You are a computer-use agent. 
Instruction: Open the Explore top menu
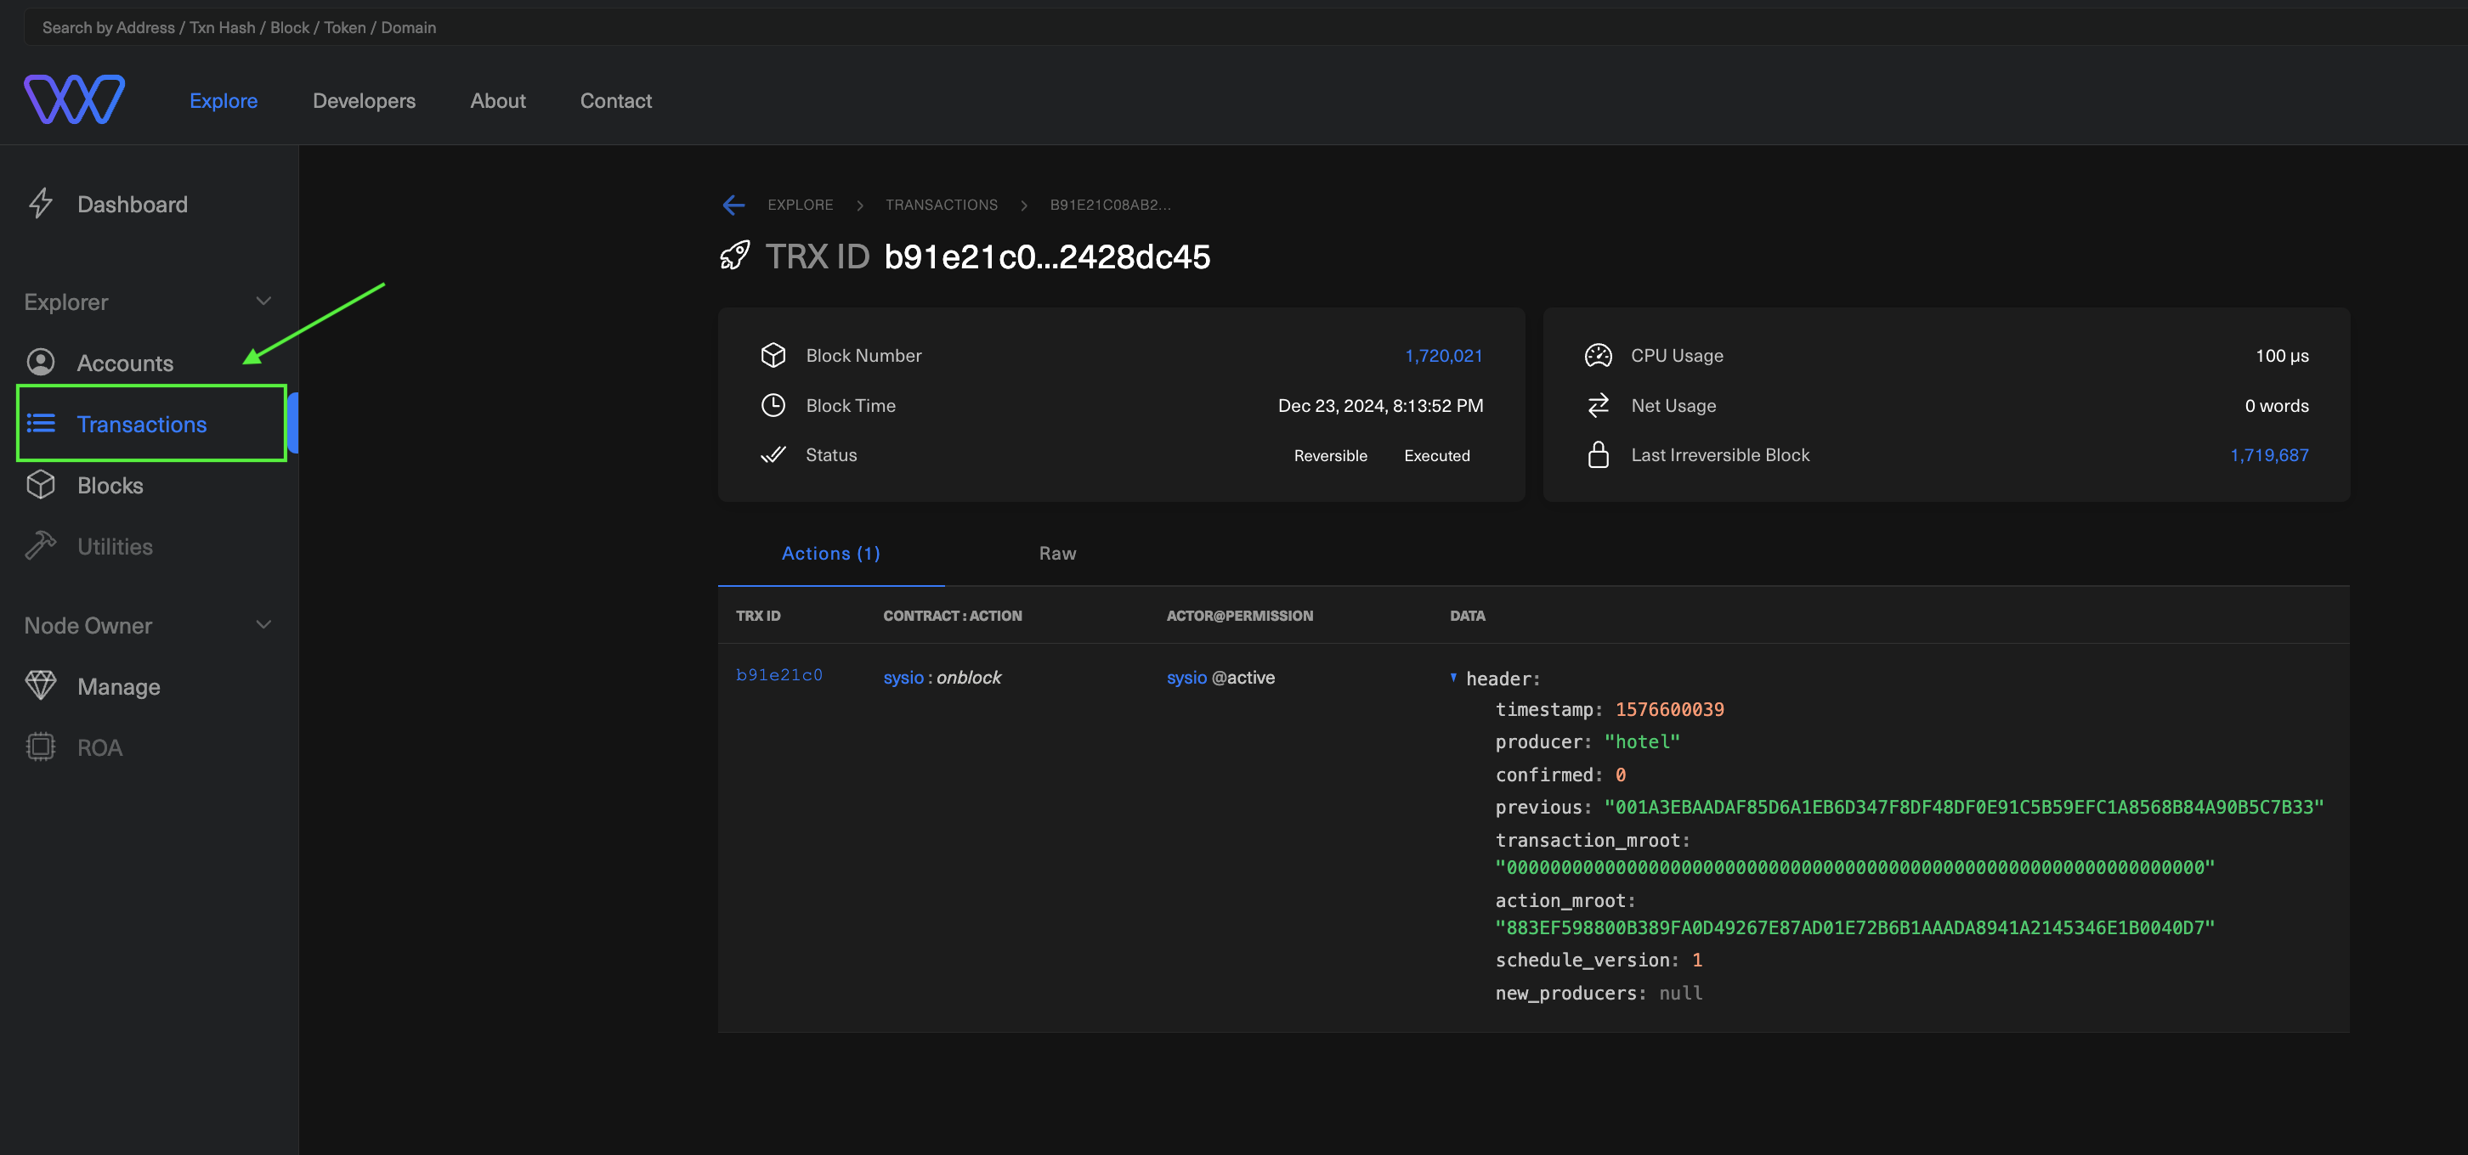pyautogui.click(x=224, y=100)
